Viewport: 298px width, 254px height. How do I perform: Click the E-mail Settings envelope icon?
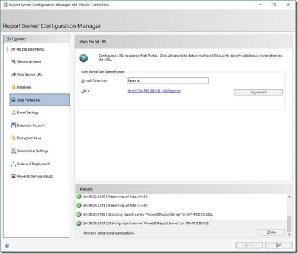[x=14, y=112]
